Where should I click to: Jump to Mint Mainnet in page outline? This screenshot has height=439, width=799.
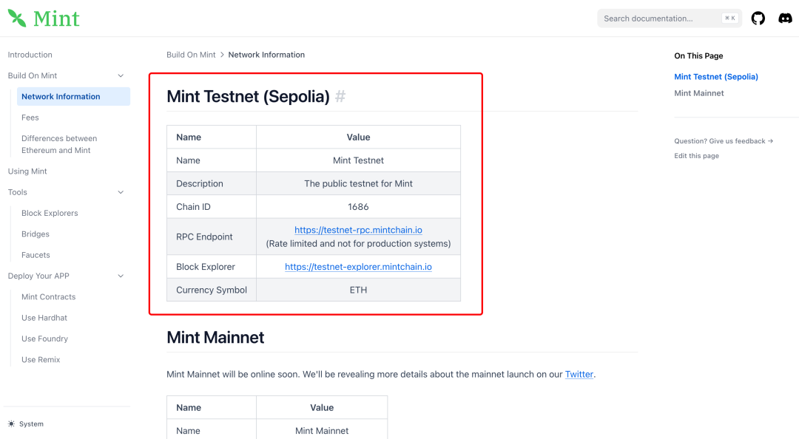point(699,93)
